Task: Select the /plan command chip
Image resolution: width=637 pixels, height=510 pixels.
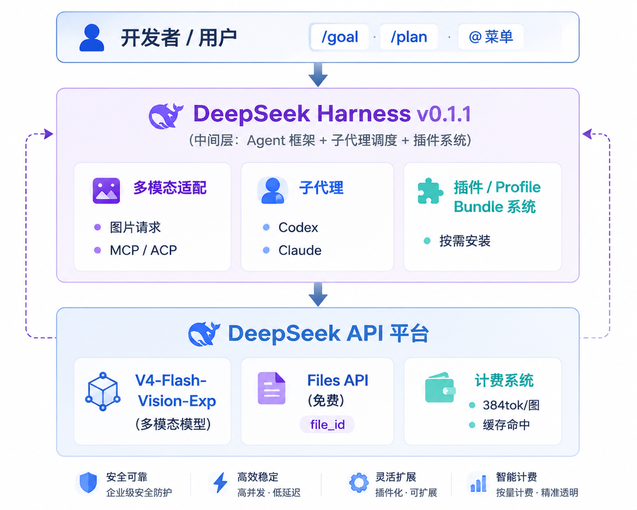Action: (409, 37)
